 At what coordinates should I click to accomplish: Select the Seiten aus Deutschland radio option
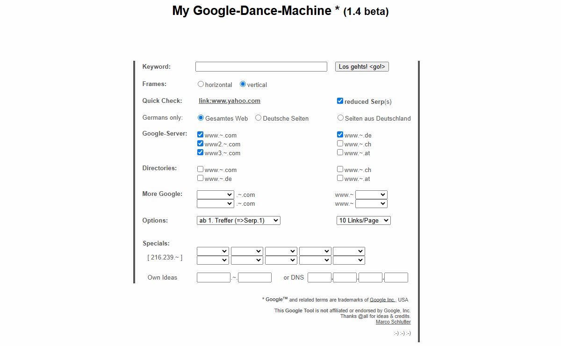point(340,118)
